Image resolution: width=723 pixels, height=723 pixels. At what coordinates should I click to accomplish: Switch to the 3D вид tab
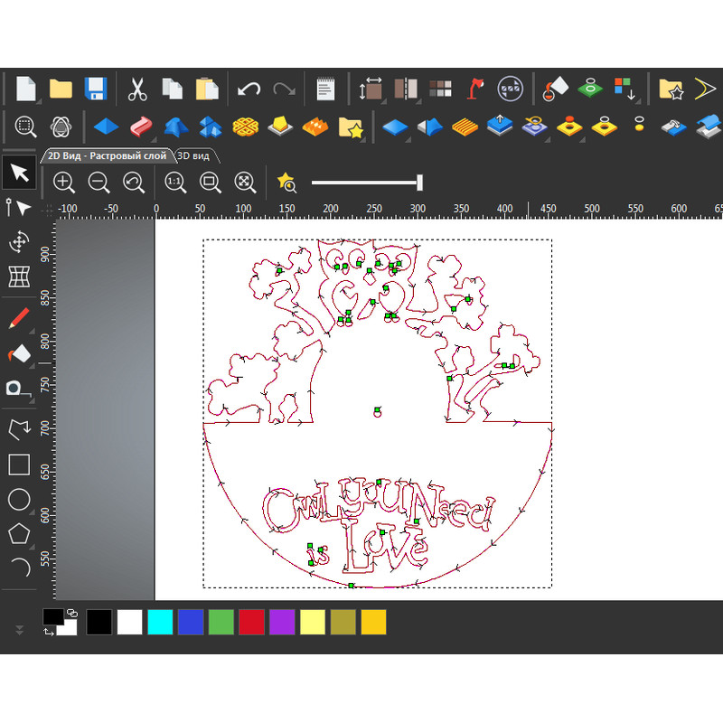point(195,155)
